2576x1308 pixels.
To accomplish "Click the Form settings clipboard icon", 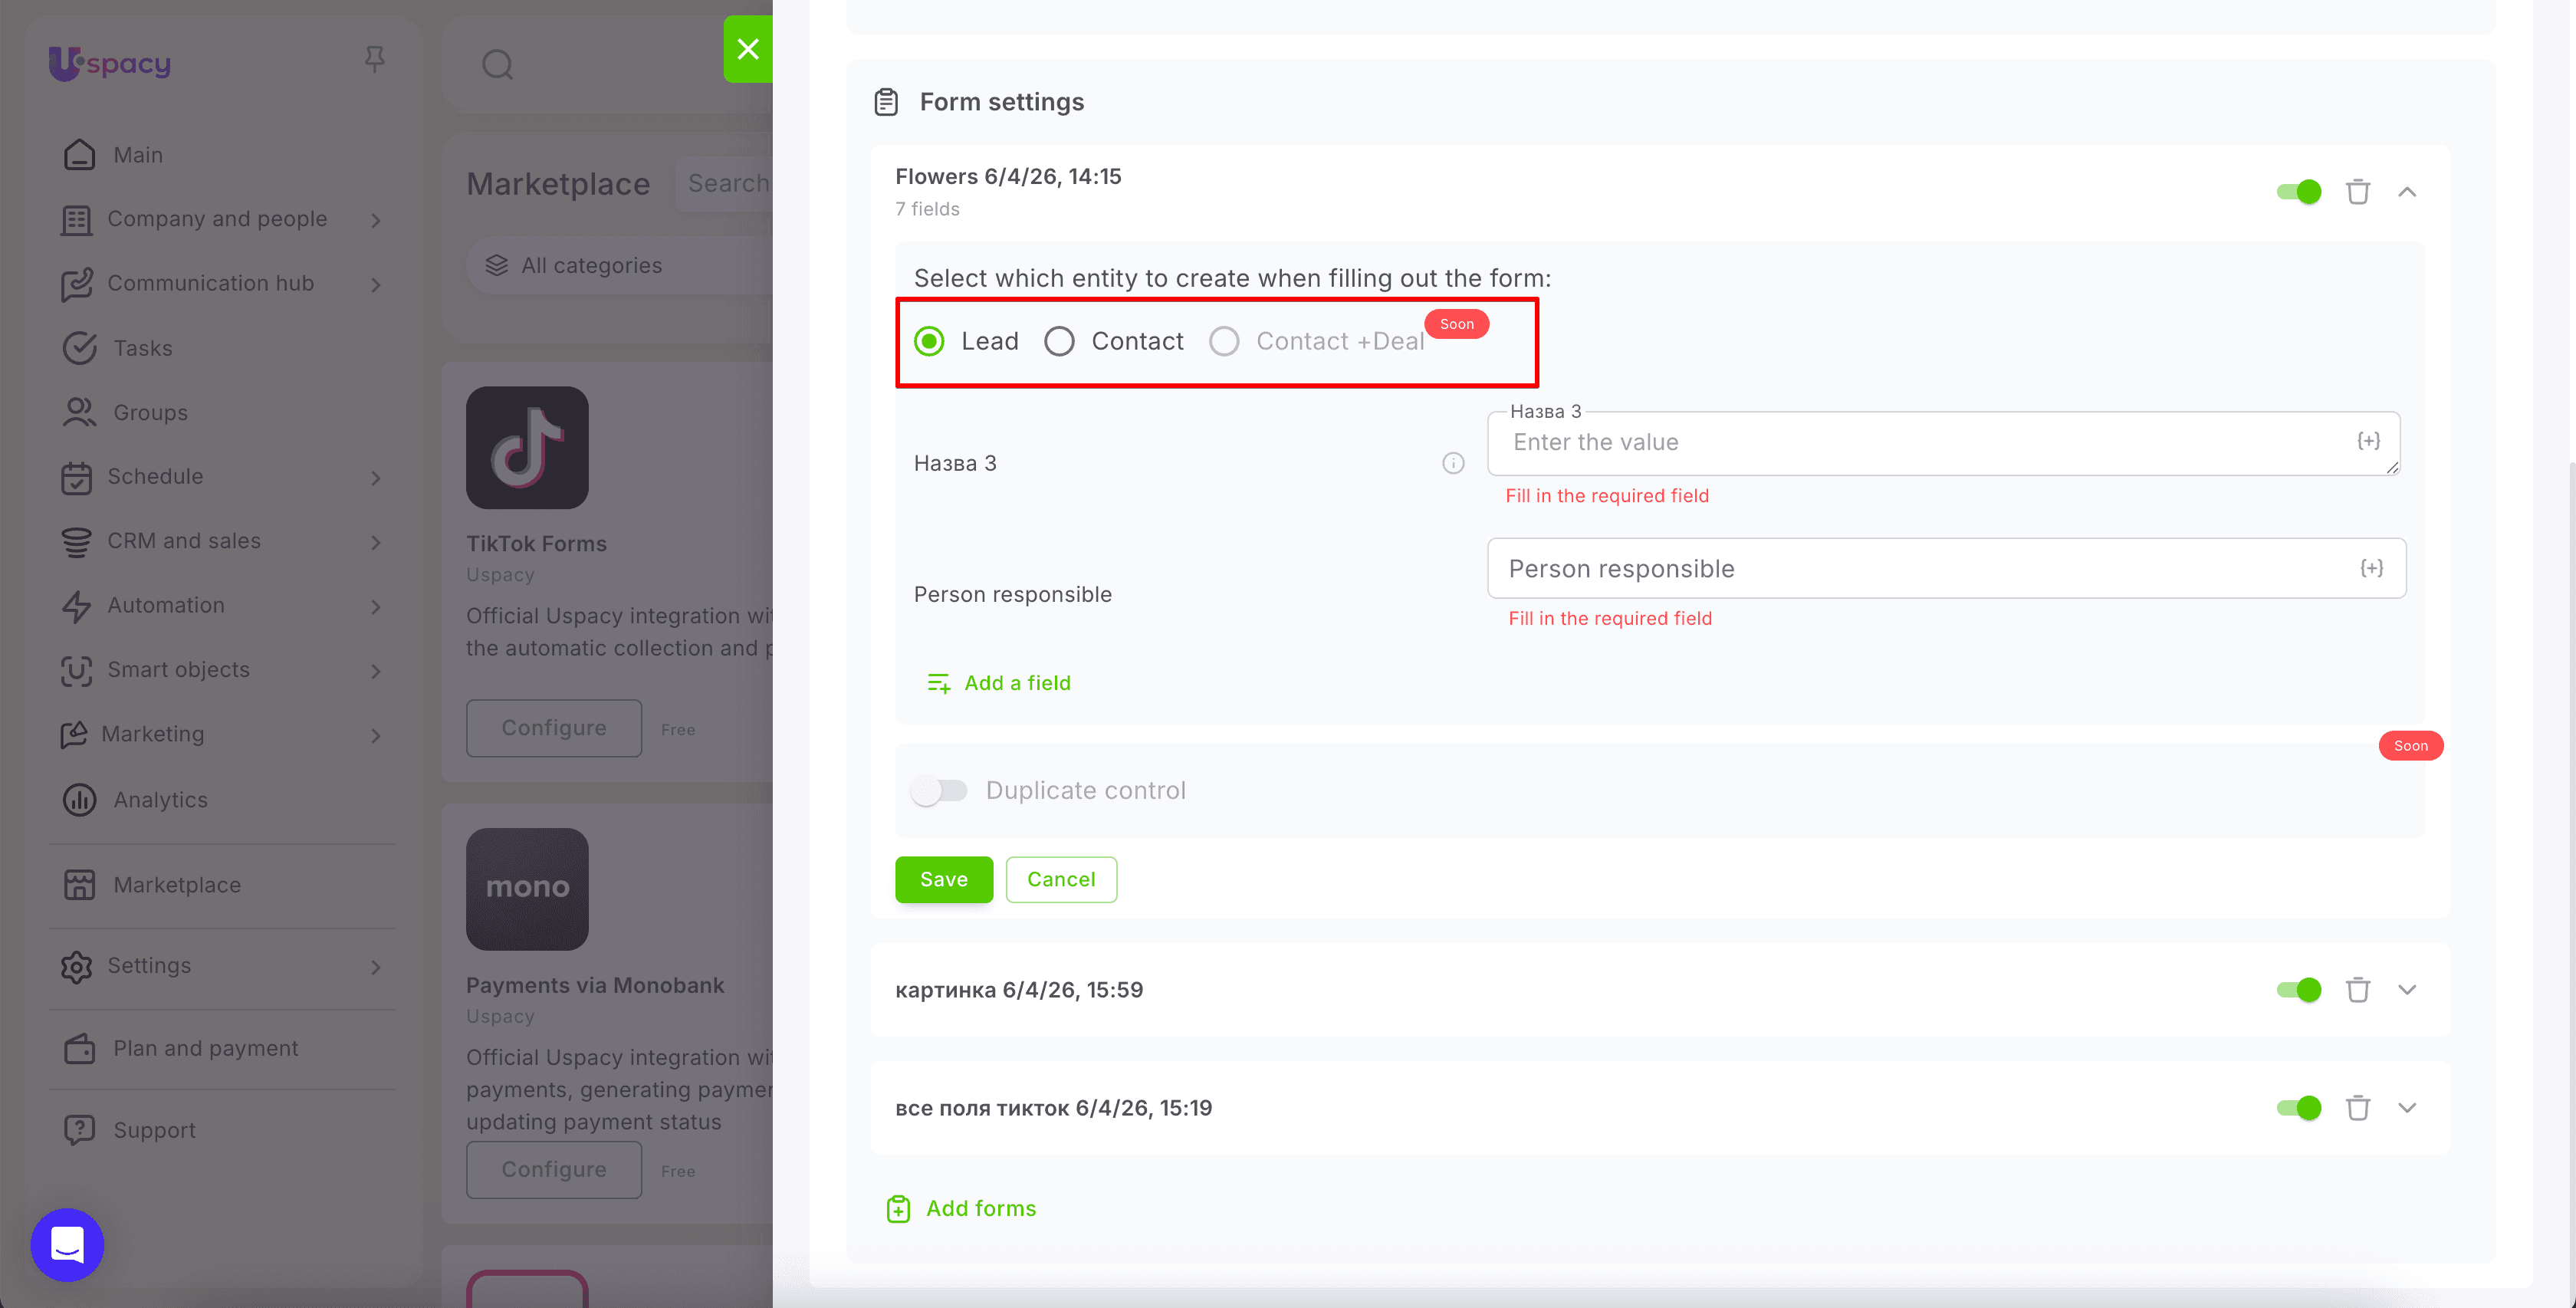I will [886, 102].
